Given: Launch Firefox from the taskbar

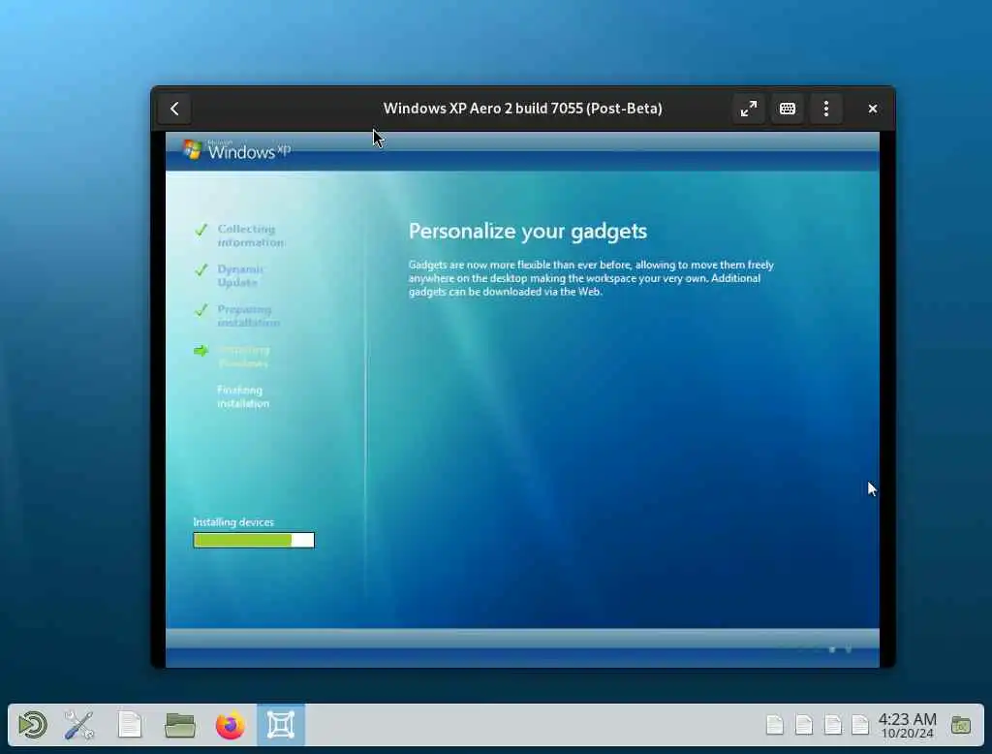Looking at the screenshot, I should point(231,725).
